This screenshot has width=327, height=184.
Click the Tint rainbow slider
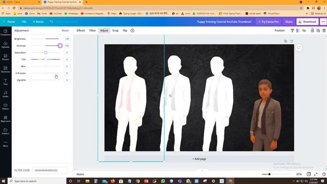click(45, 59)
